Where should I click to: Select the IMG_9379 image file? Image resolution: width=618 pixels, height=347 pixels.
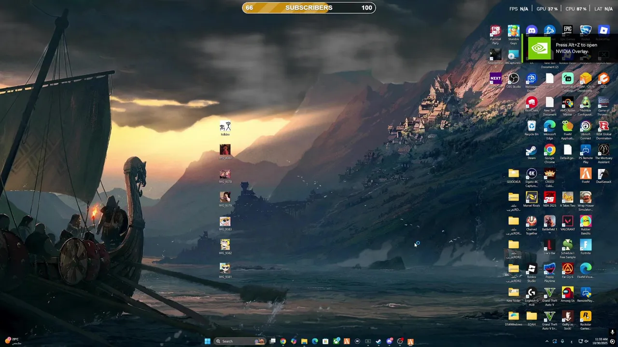tap(225, 199)
